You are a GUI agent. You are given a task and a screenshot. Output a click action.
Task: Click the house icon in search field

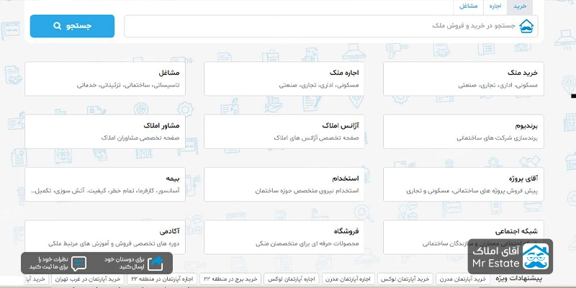pos(528,26)
